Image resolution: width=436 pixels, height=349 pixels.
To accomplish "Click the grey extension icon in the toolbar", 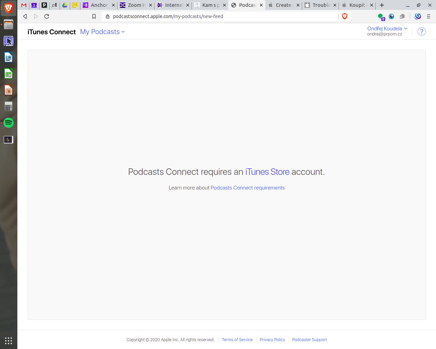I will pos(402,16).
